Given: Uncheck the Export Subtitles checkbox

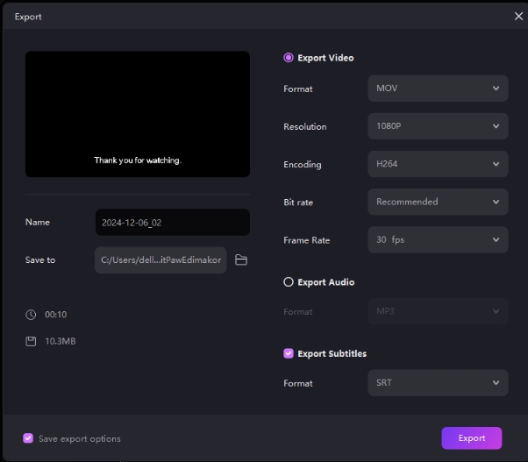Looking at the screenshot, I should point(289,353).
